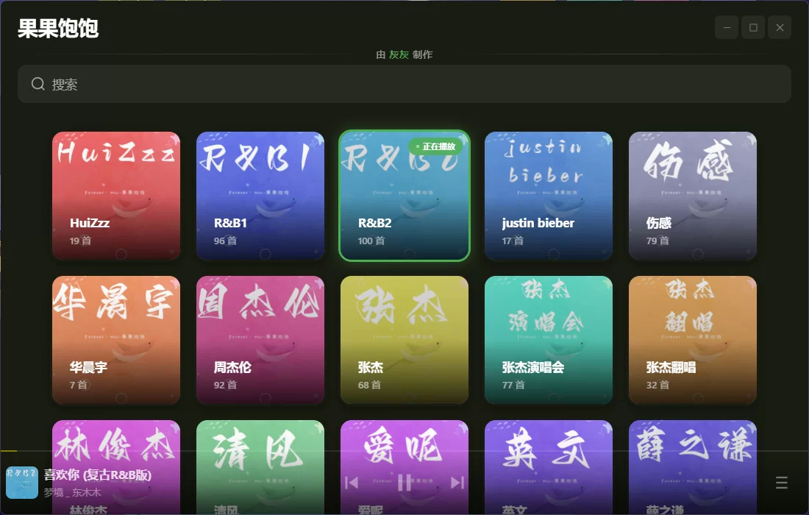Click the 19 首 count on HuiZzz
The width and height of the screenshot is (809, 515).
click(80, 241)
